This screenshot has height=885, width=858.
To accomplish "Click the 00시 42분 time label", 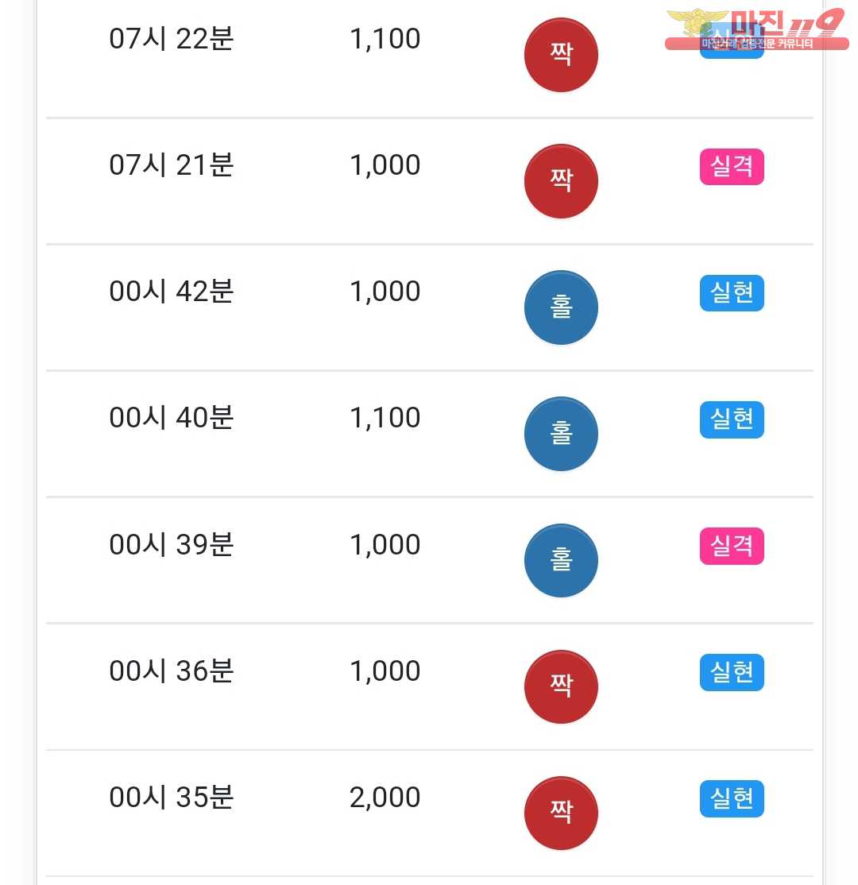I will pos(171,292).
